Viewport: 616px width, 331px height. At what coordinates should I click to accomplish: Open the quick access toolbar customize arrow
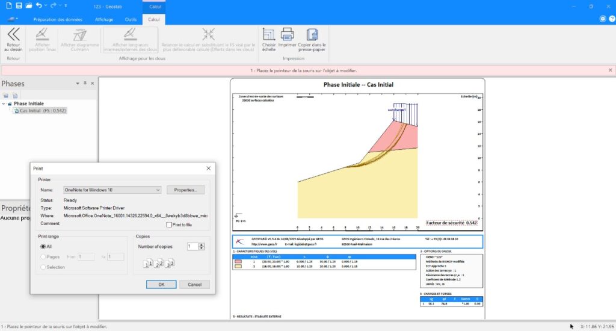[66, 5]
